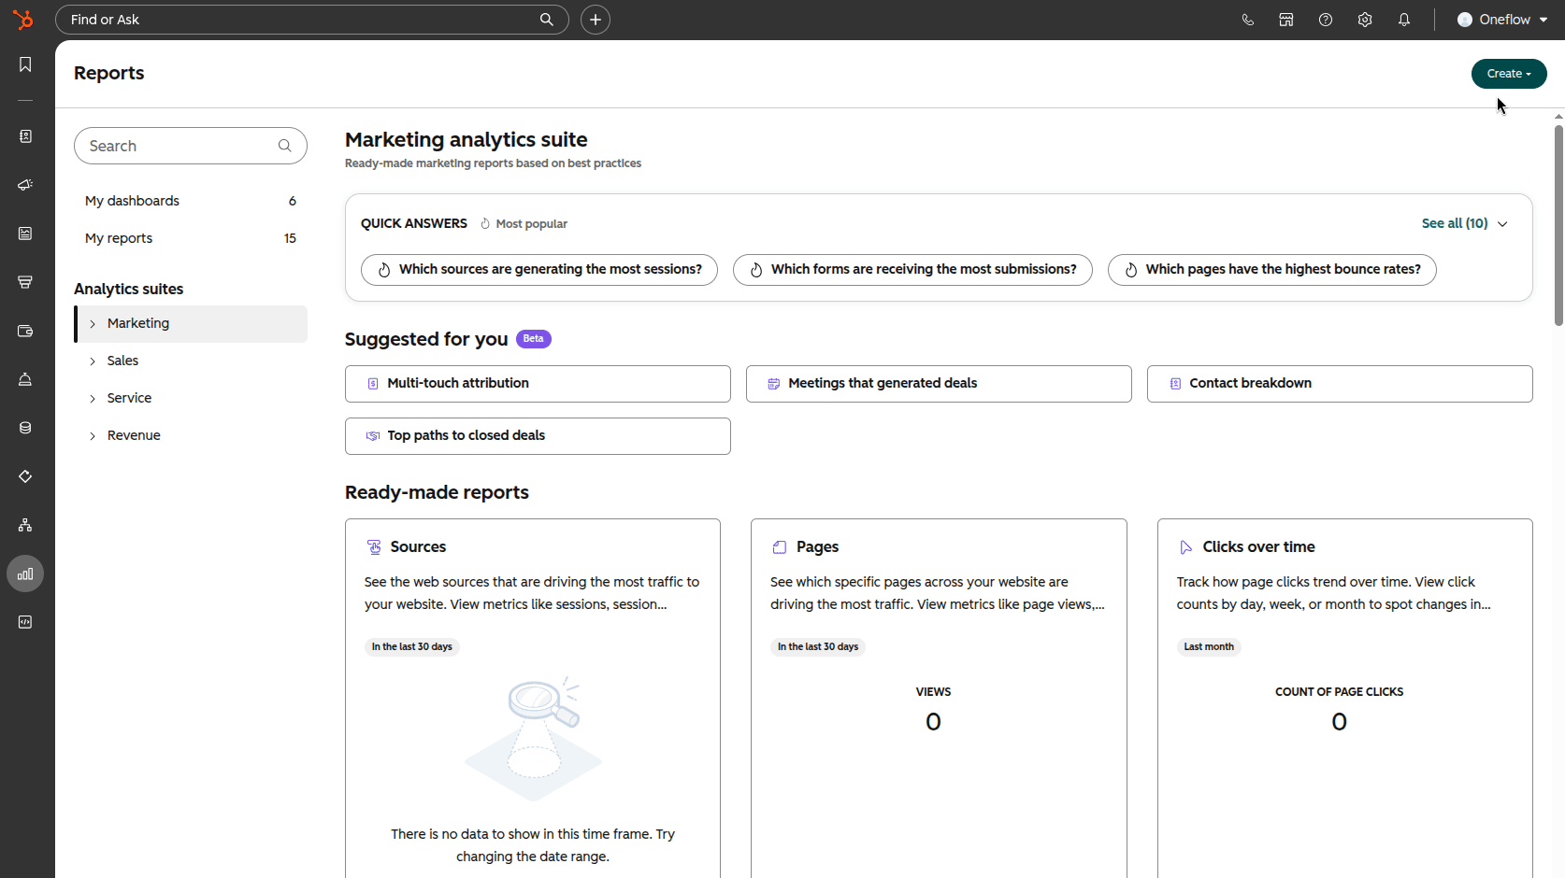Screen dimensions: 1565x878
Task: Click the magnifier in Find or Ask bar
Action: [x=547, y=20]
